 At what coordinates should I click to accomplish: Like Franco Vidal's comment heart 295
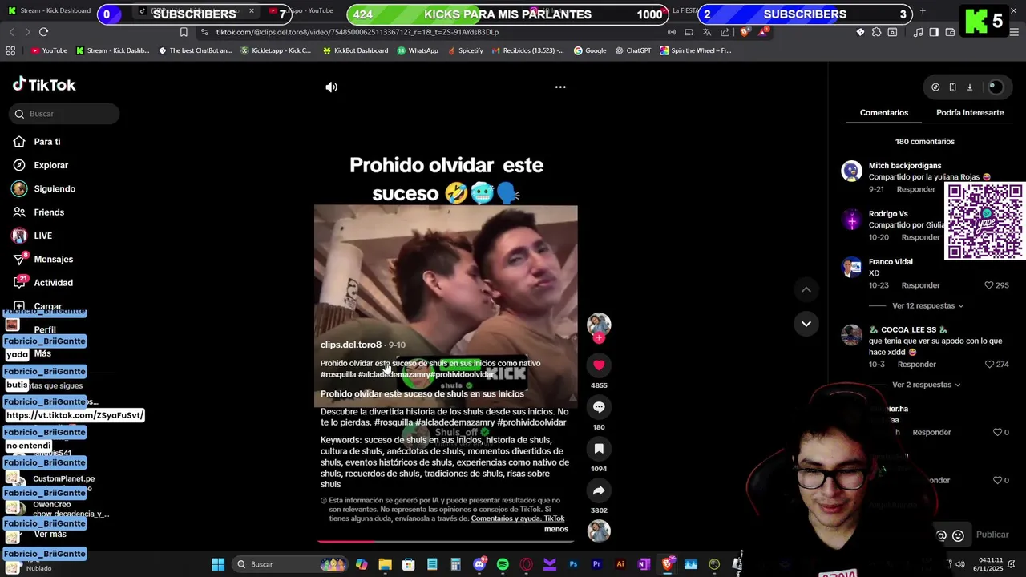[x=989, y=285]
